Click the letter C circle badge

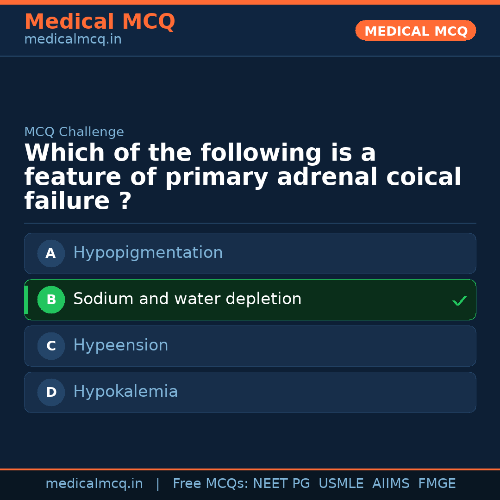point(51,346)
